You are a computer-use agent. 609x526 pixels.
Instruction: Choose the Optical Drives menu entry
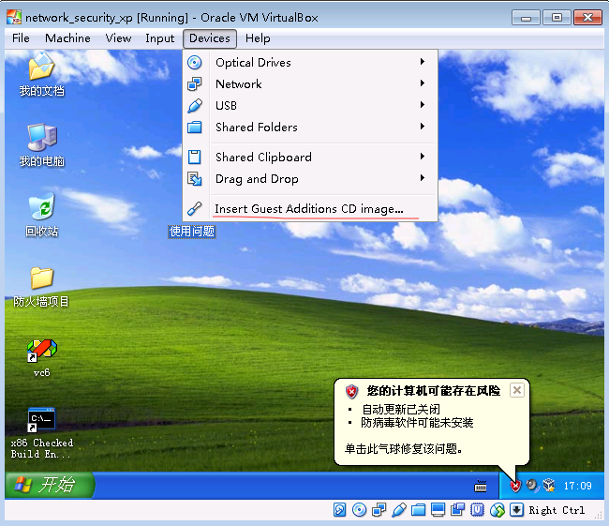coord(310,62)
